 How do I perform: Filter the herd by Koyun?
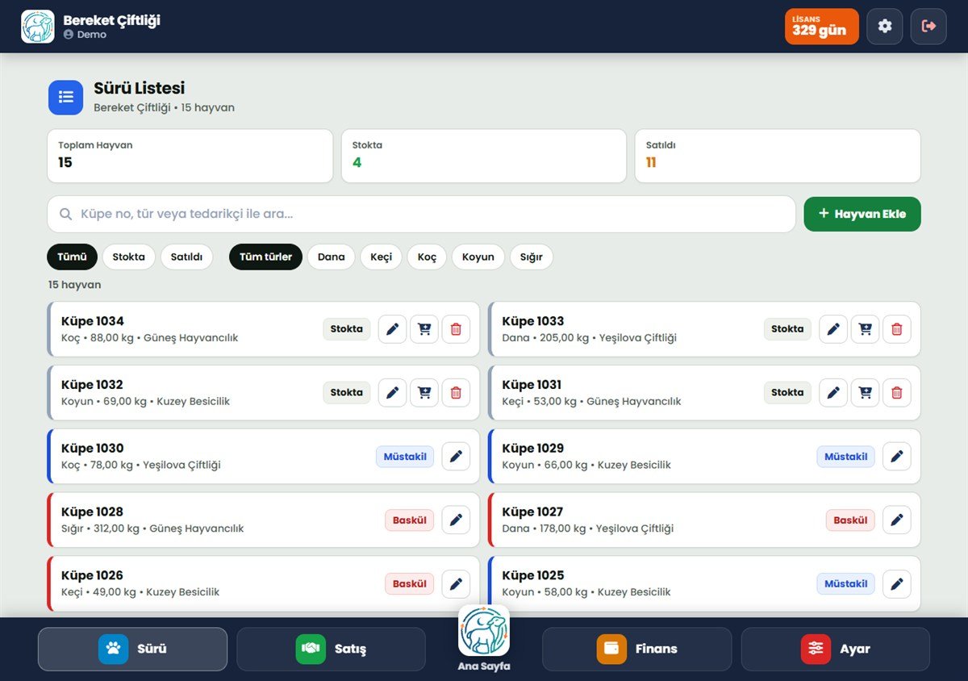(478, 257)
